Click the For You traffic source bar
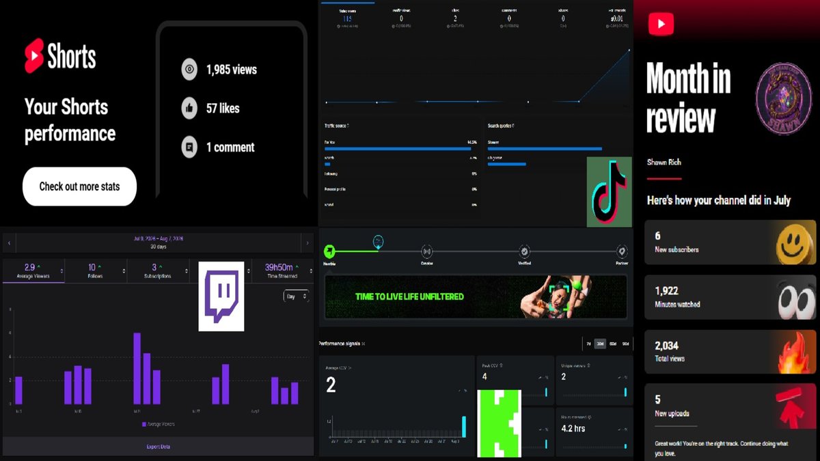 coord(398,148)
